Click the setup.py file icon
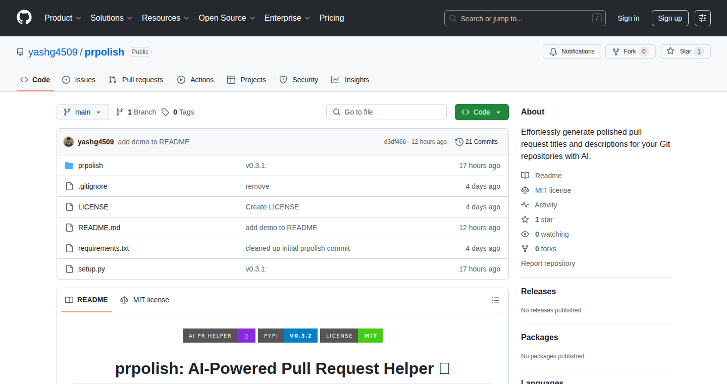The width and height of the screenshot is (727, 384). (x=69, y=269)
